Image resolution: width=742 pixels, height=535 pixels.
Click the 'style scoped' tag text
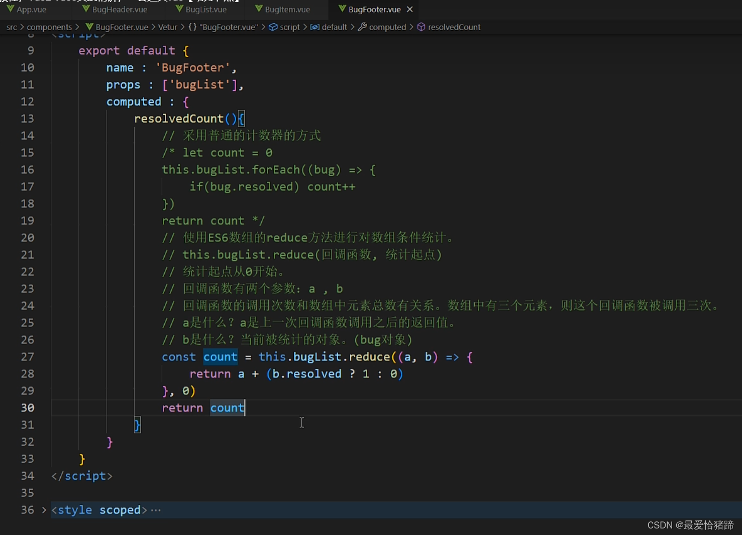coord(99,510)
